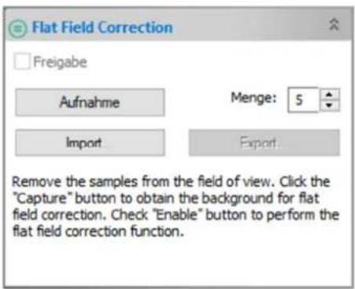355x289 pixels.
Task: Click the Menge label
Action: click(253, 98)
